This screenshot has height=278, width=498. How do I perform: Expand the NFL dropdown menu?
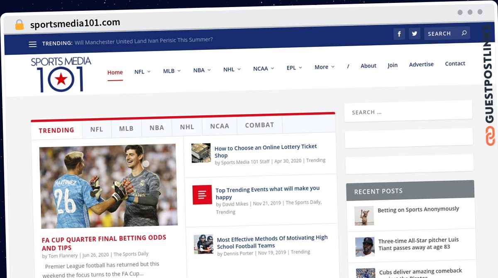pos(142,72)
